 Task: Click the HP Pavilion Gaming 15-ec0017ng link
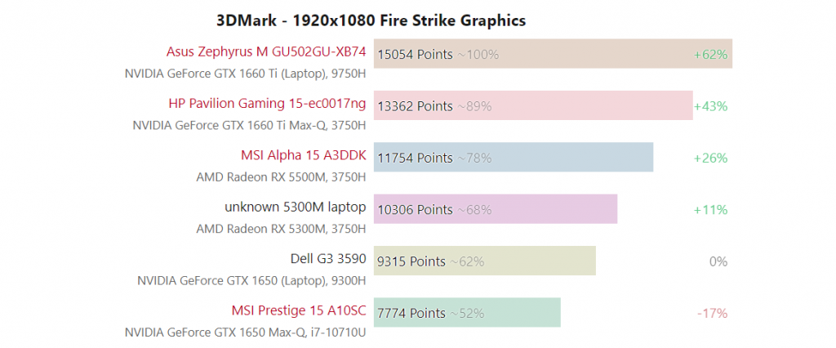tap(267, 103)
